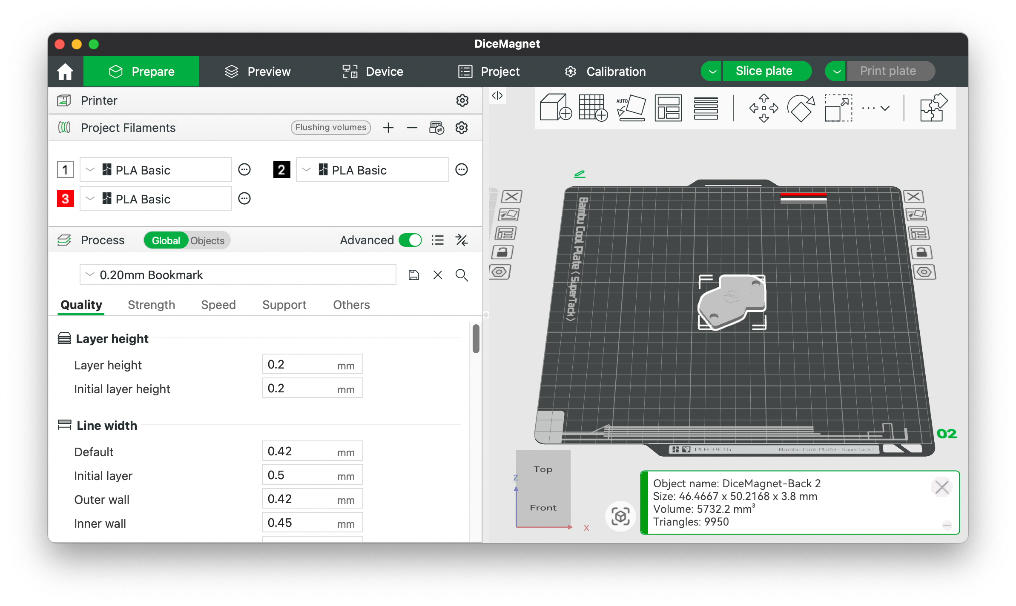Auto orient the selected object

point(631,108)
